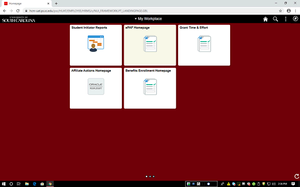Open Task View on the taskbar
300x187 pixels.
[x=19, y=184]
